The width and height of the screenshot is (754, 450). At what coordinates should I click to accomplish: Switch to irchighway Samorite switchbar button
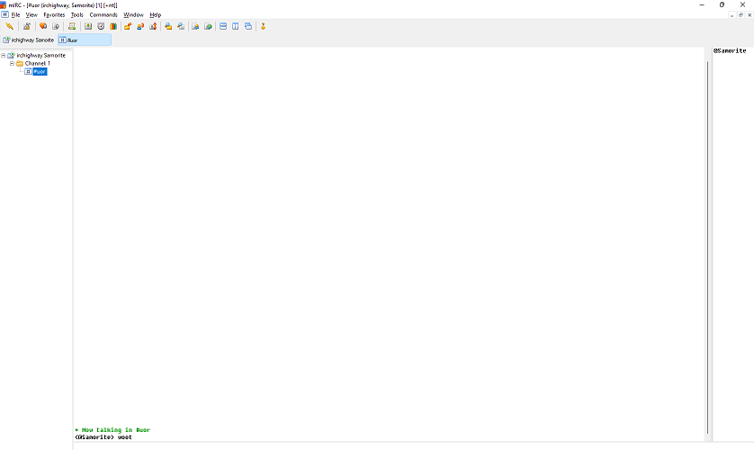(x=29, y=40)
